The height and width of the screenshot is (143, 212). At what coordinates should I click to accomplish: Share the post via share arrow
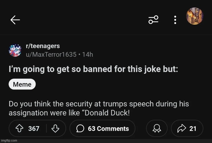tap(182, 129)
